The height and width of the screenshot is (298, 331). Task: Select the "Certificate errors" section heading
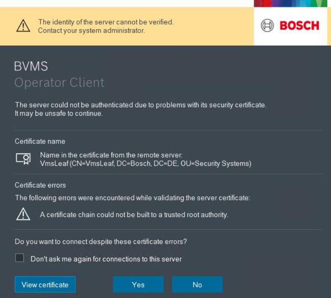(40, 185)
